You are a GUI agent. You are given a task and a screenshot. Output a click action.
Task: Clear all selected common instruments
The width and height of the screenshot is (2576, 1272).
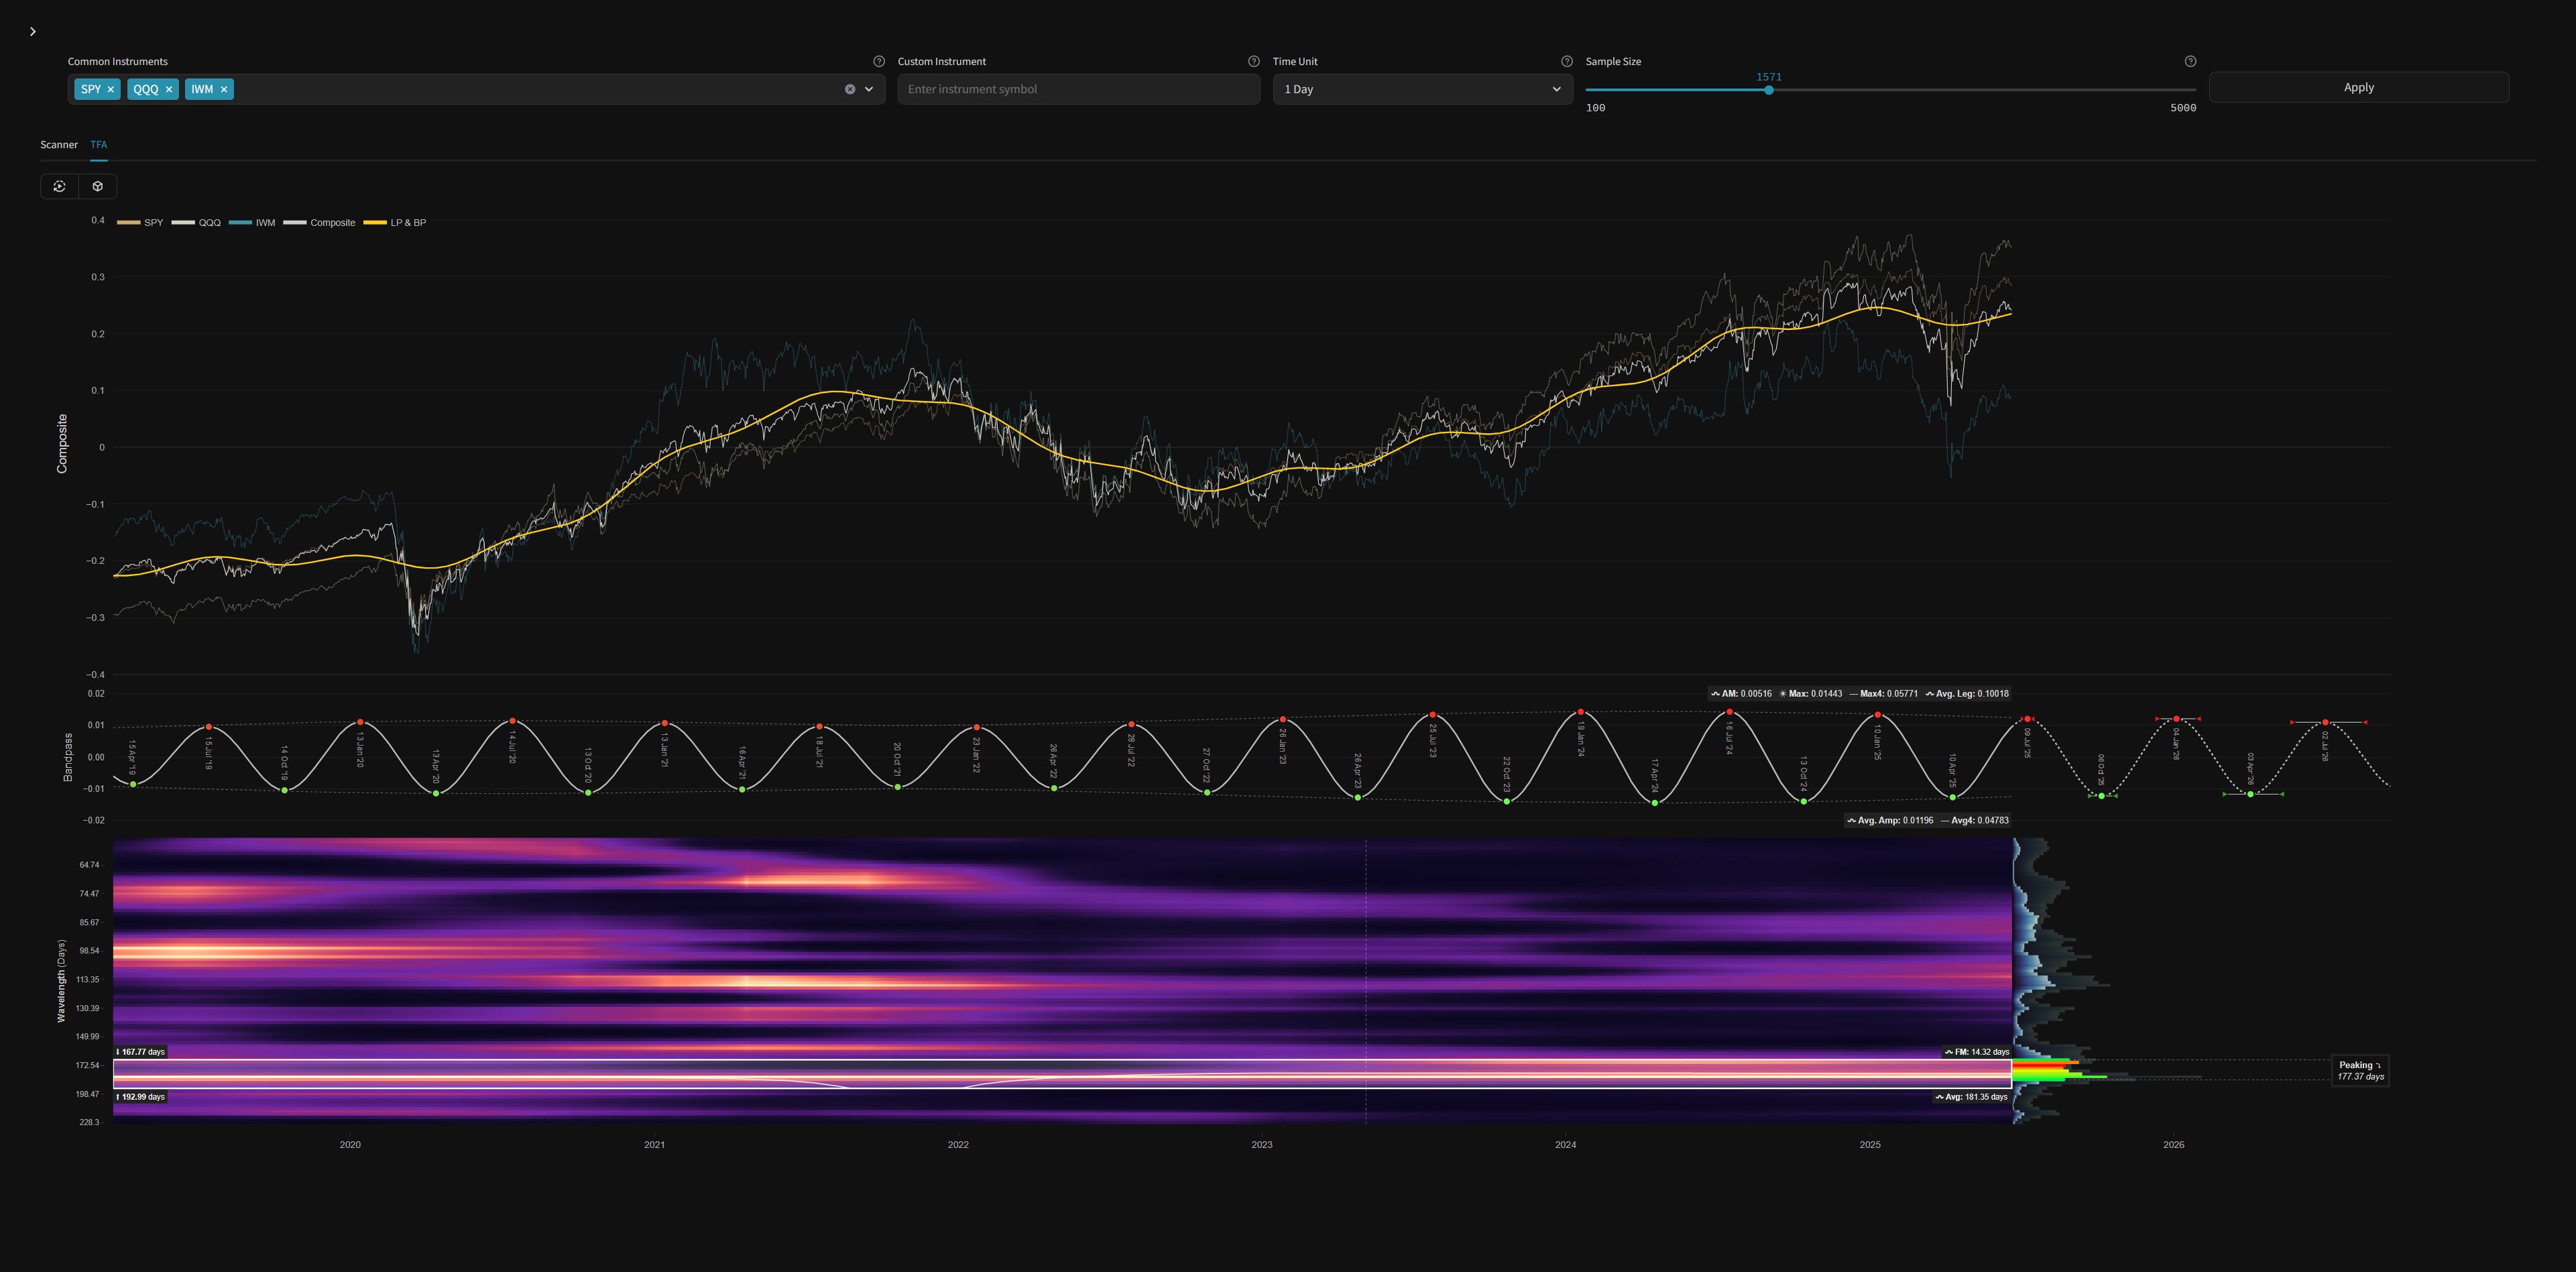[850, 90]
